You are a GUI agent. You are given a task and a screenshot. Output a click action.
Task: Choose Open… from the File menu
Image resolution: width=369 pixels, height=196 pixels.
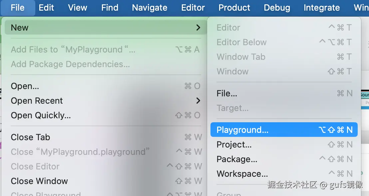(25, 86)
